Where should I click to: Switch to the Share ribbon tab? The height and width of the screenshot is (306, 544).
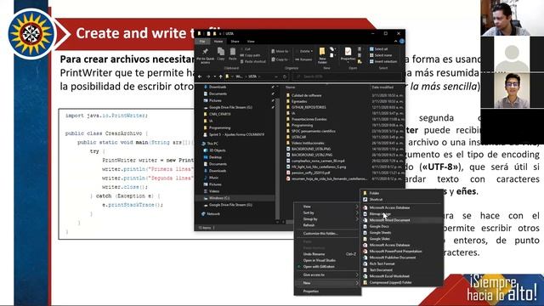point(235,42)
